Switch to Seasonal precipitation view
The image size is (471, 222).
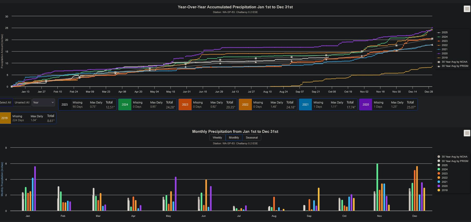pyautogui.click(x=252, y=138)
